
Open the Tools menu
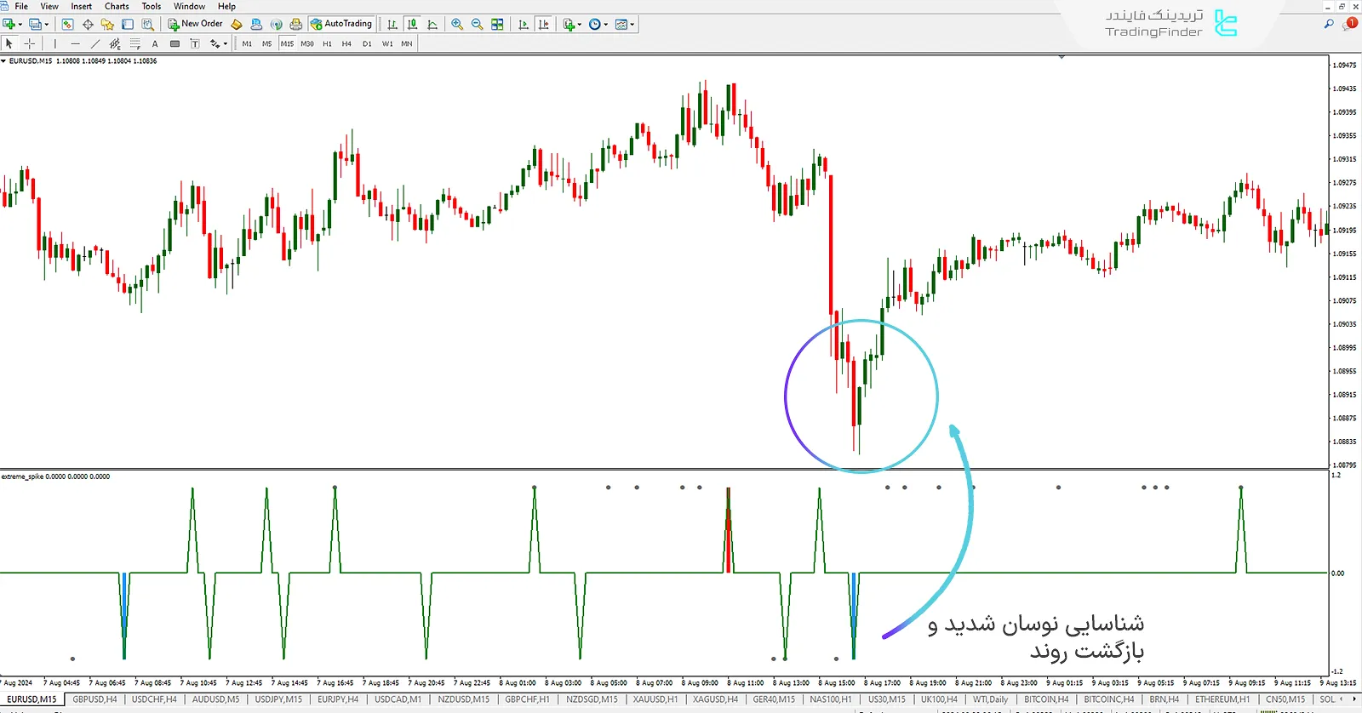[x=152, y=6]
